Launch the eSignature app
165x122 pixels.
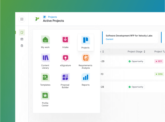[x=65, y=60]
